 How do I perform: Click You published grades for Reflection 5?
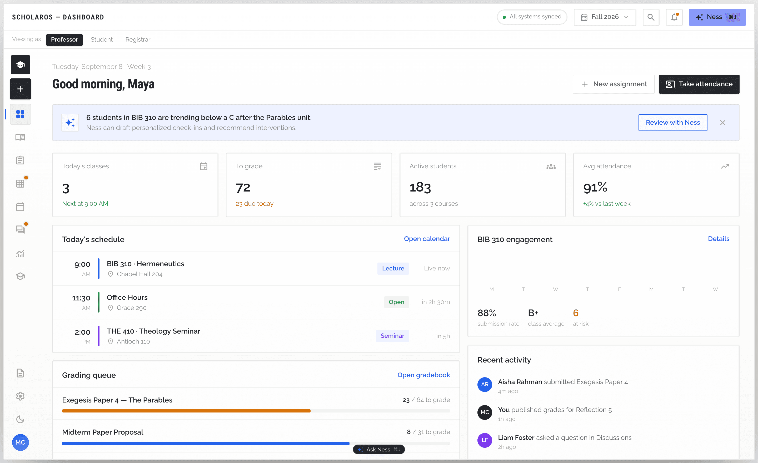[x=555, y=410]
